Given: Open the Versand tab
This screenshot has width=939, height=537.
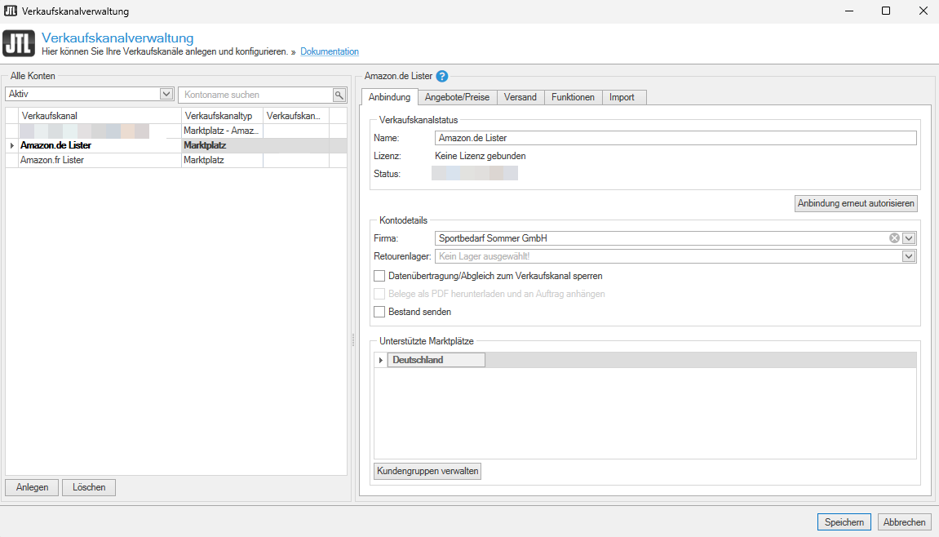Looking at the screenshot, I should point(520,97).
